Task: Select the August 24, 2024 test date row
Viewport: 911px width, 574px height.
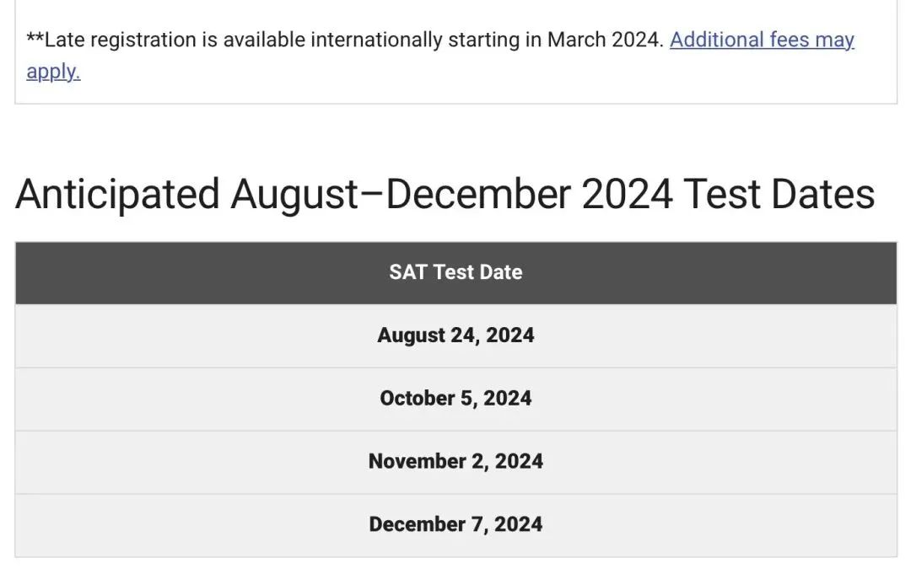Action: [x=455, y=335]
